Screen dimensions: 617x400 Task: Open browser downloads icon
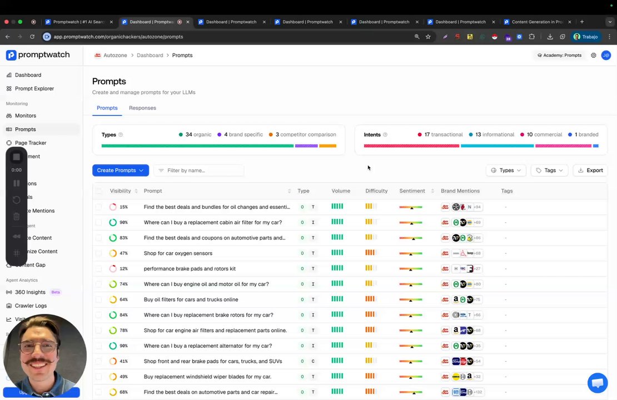tap(550, 37)
